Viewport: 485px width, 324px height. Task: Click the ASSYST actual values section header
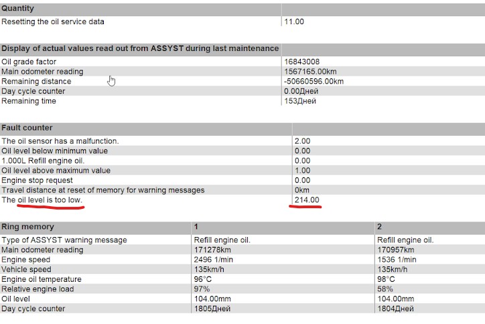point(140,48)
